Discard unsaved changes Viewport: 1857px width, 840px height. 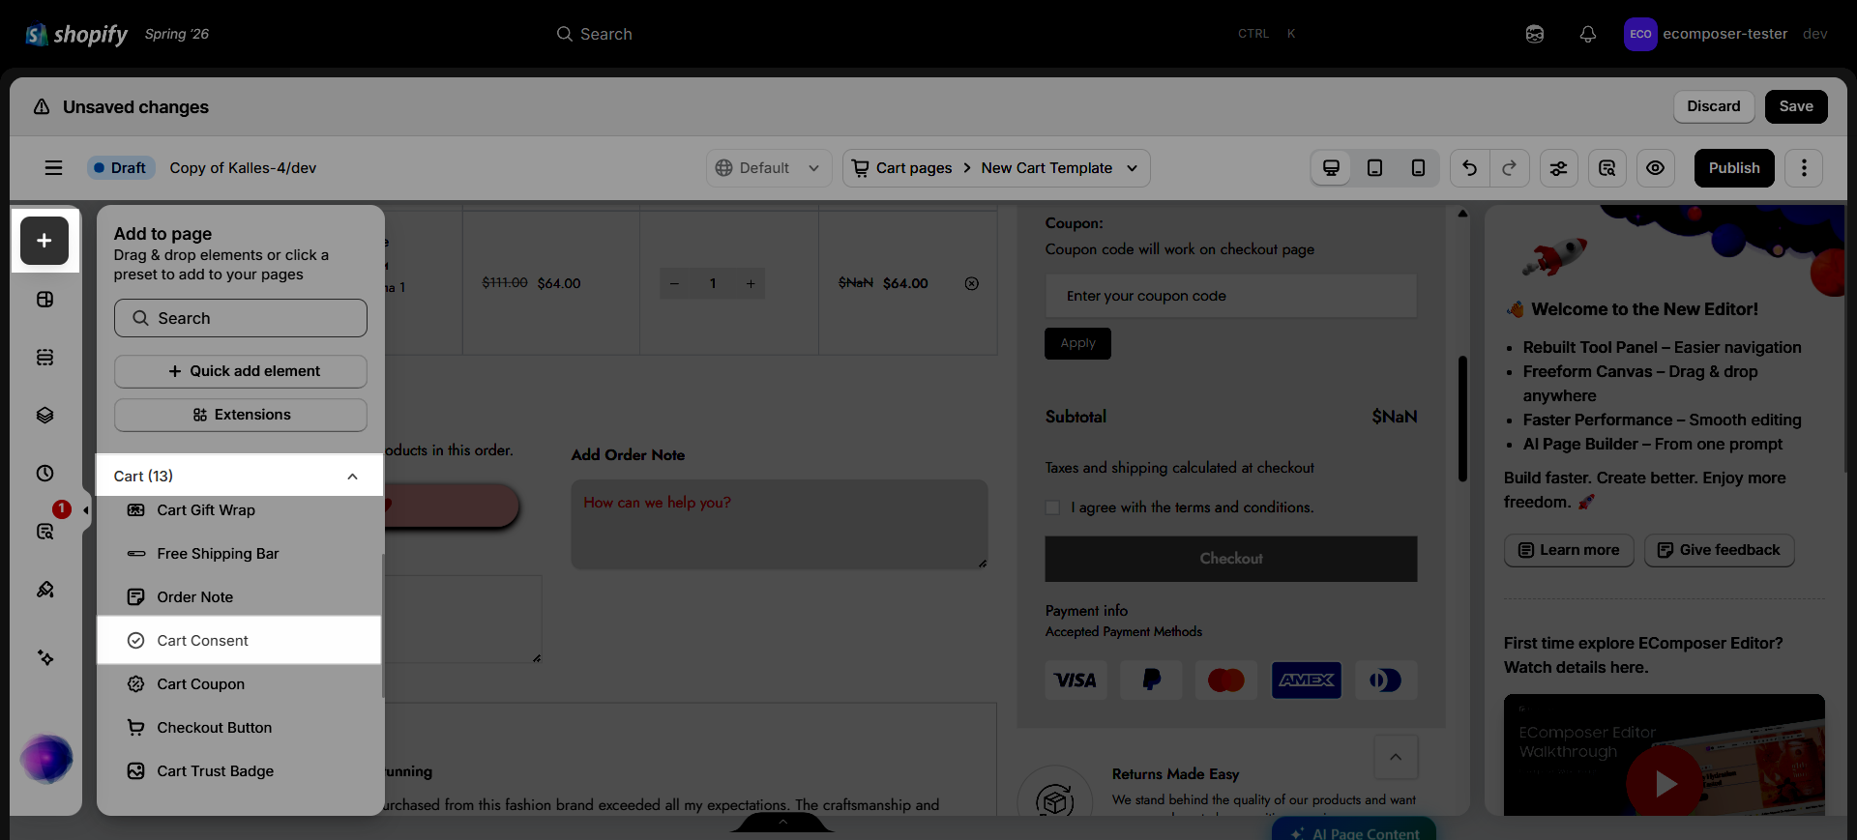(1713, 106)
